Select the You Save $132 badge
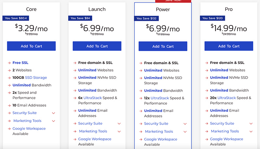Viewport: 260px width, 149px height. (x=146, y=19)
